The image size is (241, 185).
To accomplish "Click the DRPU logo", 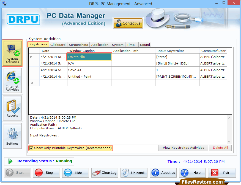I will [23, 19].
